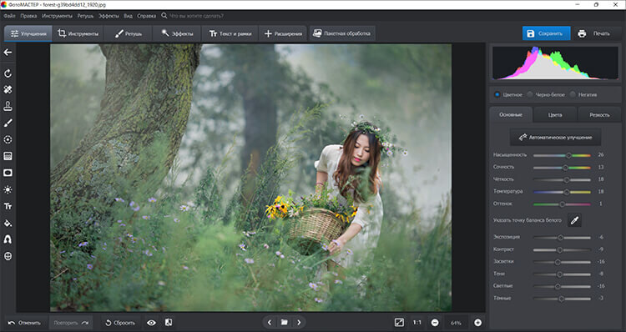Go to the next photo arrow
The height and width of the screenshot is (332, 626).
pos(299,323)
